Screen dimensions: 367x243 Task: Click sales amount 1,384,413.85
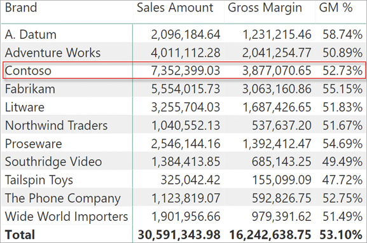click(x=186, y=162)
